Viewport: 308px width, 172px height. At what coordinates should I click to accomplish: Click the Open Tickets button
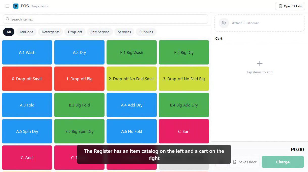click(290, 6)
